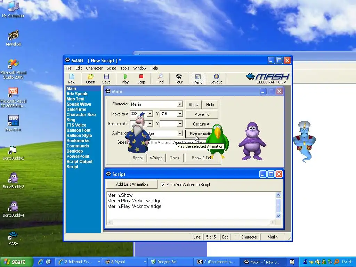Start the Tour from the toolbar
The height and width of the screenshot is (267, 356).
(x=179, y=79)
